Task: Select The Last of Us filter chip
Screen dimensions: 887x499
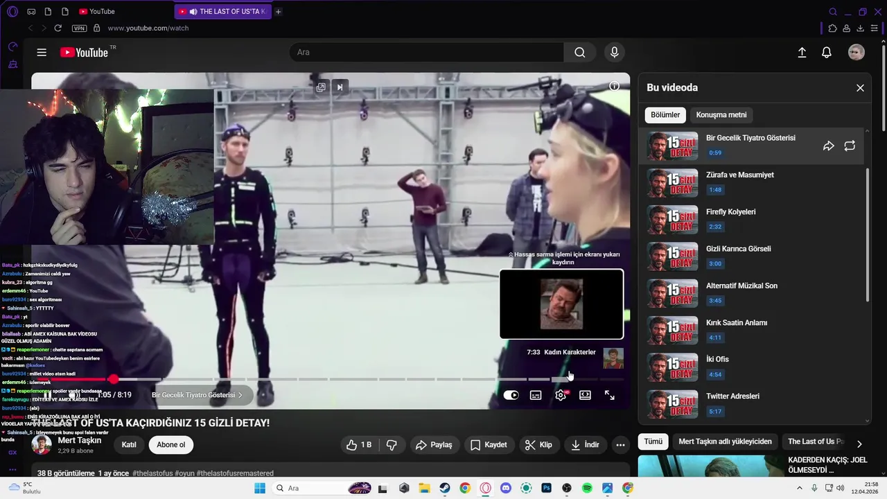Action: coord(815,441)
